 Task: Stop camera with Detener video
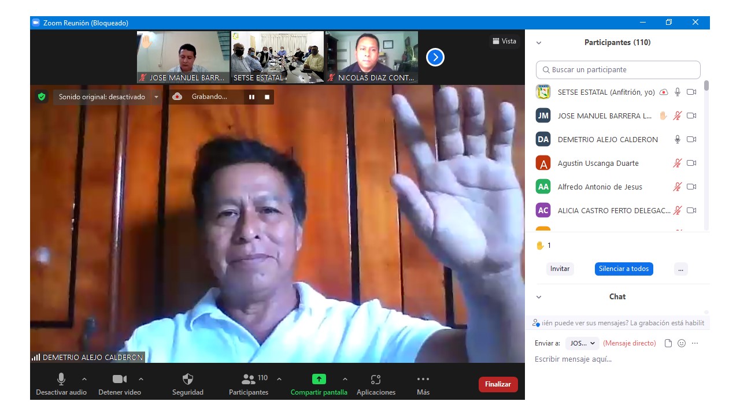click(120, 384)
